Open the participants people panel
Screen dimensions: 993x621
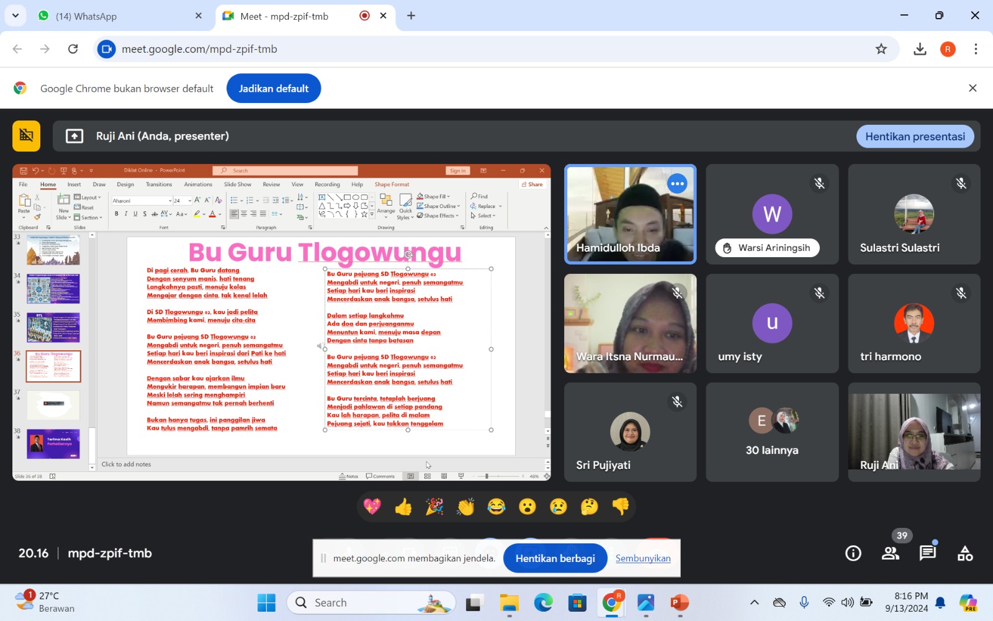[891, 553]
